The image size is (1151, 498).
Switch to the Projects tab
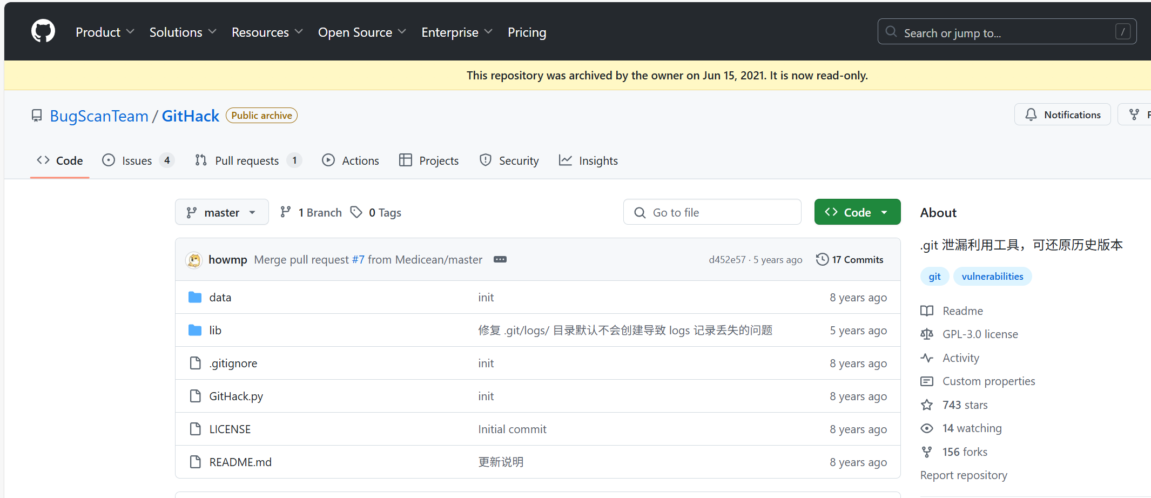[429, 161]
